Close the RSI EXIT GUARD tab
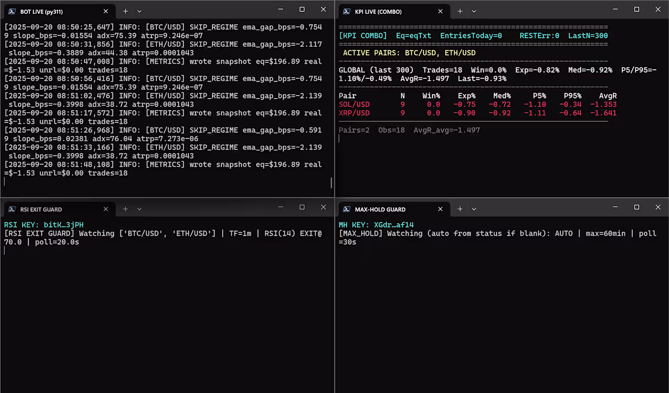669x393 pixels. [106, 209]
